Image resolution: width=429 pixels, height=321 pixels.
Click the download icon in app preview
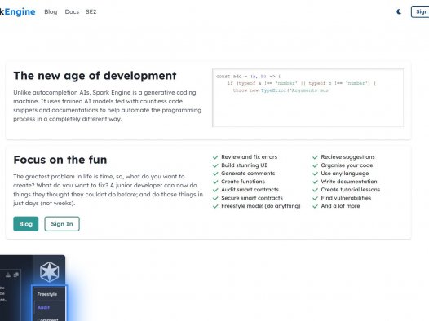8,275
